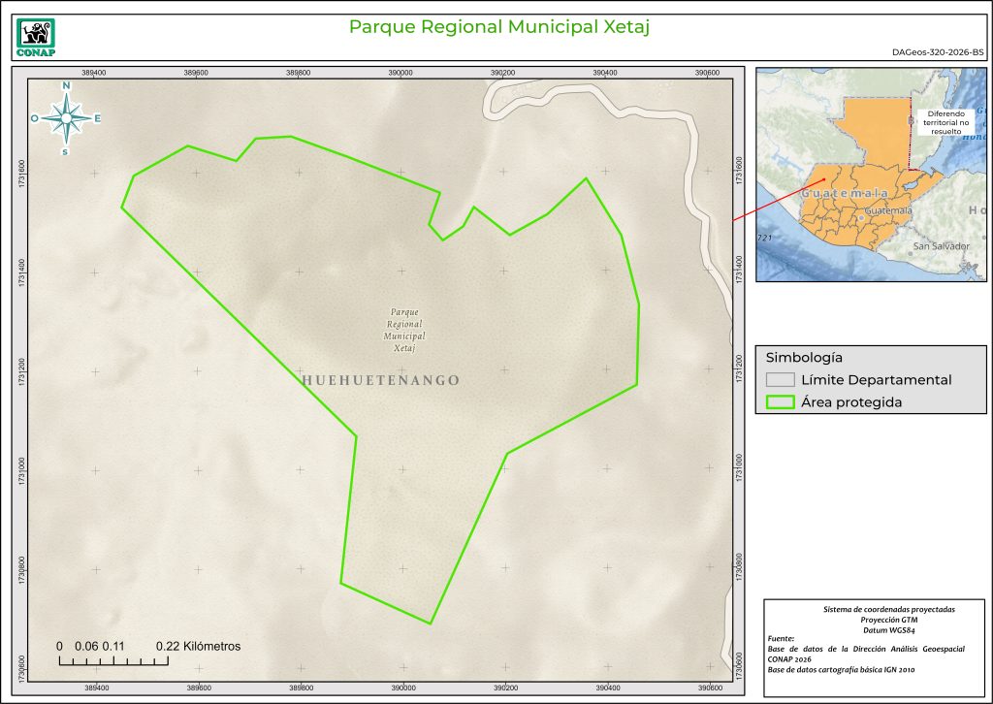
Task: Click the kilometer scale bar
Action: click(113, 661)
